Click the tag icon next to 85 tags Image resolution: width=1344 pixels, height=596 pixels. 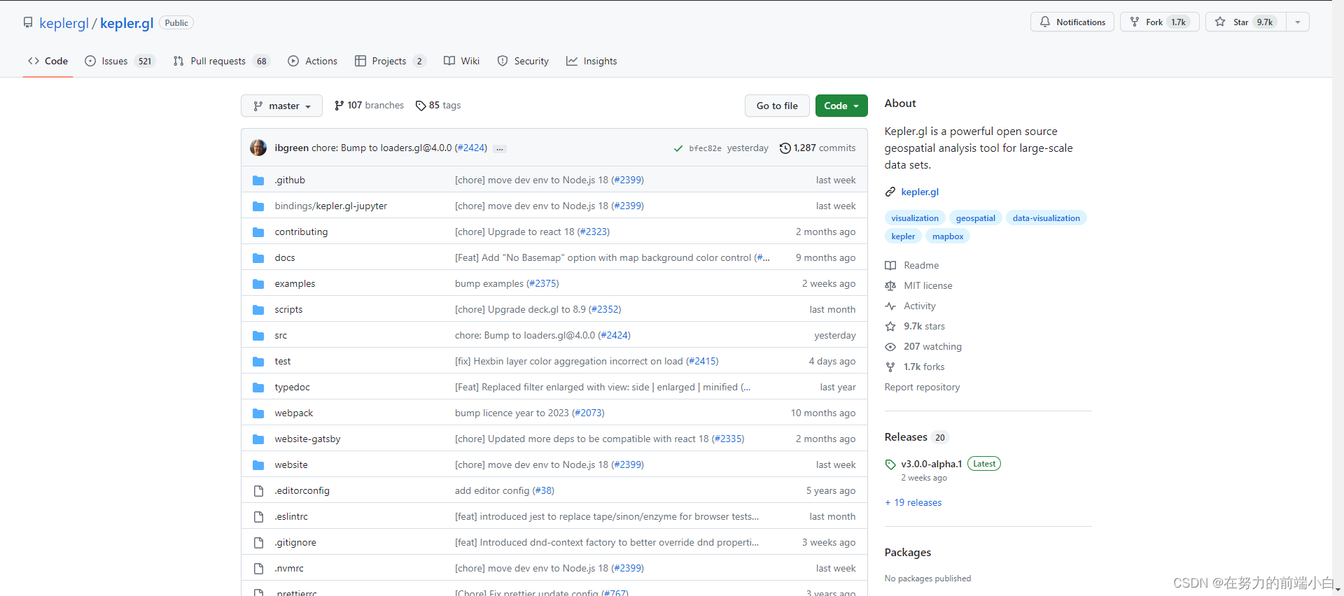coord(421,106)
